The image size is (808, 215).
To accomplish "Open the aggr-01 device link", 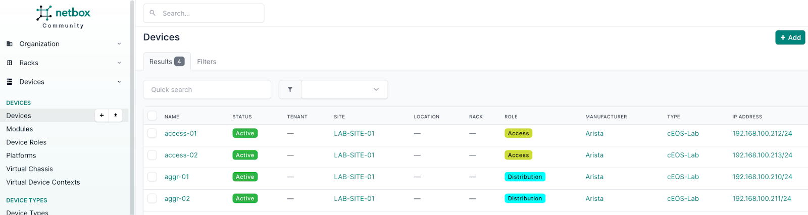I will coord(177,177).
